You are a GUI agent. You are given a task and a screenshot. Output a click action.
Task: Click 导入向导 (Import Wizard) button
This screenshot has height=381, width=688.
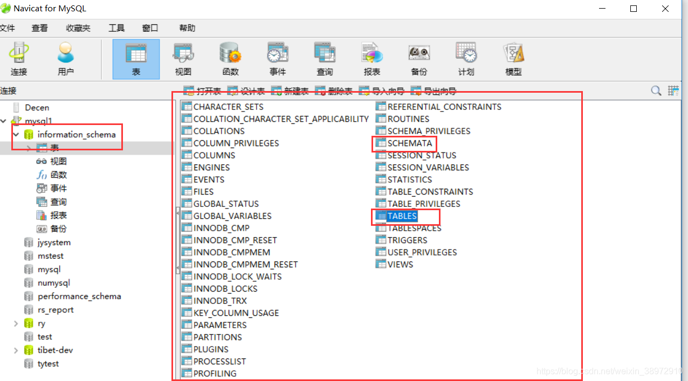[382, 91]
